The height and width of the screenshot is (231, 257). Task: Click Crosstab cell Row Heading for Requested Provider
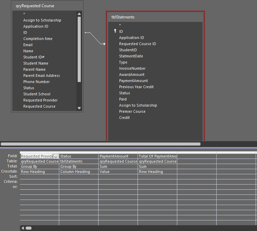pos(39,172)
